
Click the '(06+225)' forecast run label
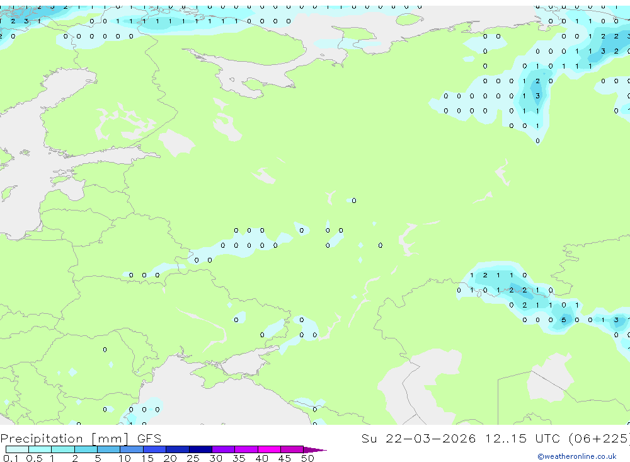pos(599,439)
